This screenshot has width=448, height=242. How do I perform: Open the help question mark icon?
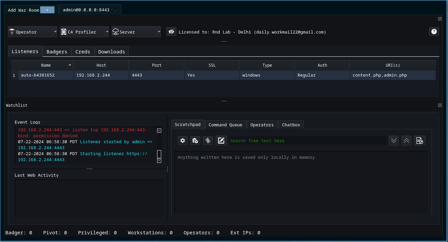pos(434,31)
